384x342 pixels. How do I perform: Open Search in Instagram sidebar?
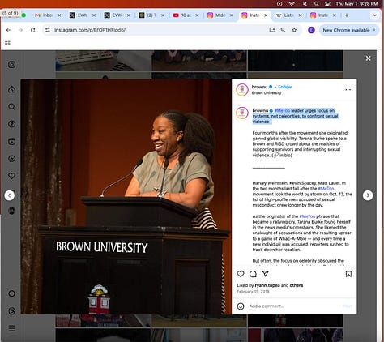[11, 107]
